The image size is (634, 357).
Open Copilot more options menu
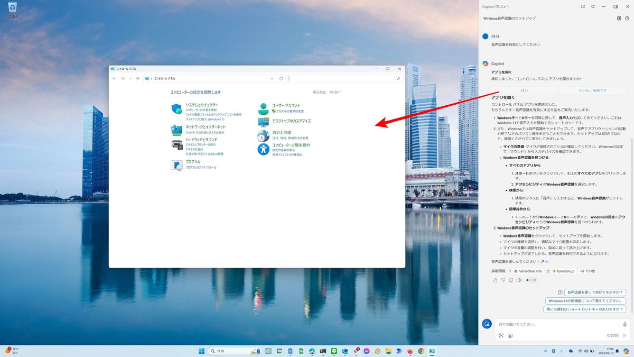click(x=604, y=6)
